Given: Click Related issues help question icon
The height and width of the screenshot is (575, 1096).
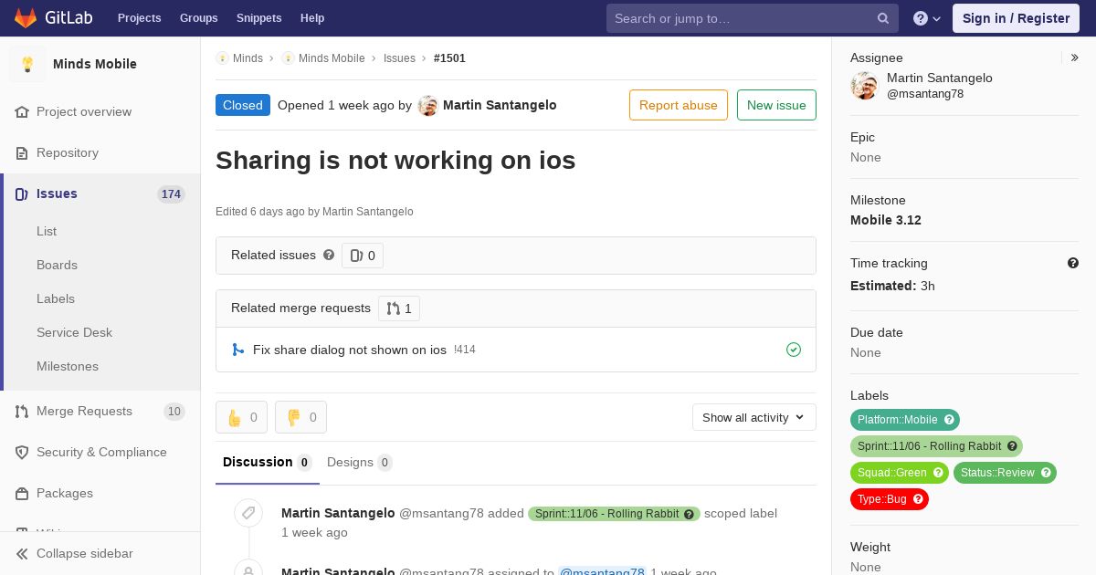Looking at the screenshot, I should pyautogui.click(x=329, y=255).
